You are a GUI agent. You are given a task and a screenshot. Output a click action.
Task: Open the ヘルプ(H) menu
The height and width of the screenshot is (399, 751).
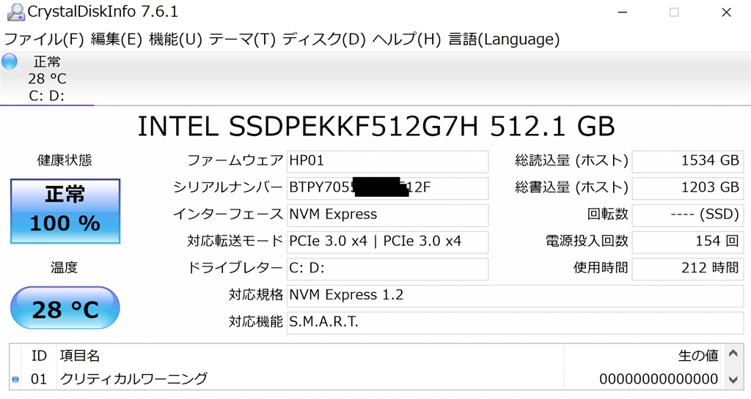click(406, 39)
